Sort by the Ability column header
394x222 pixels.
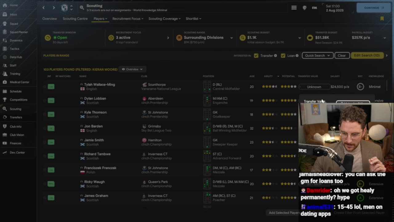click(268, 76)
